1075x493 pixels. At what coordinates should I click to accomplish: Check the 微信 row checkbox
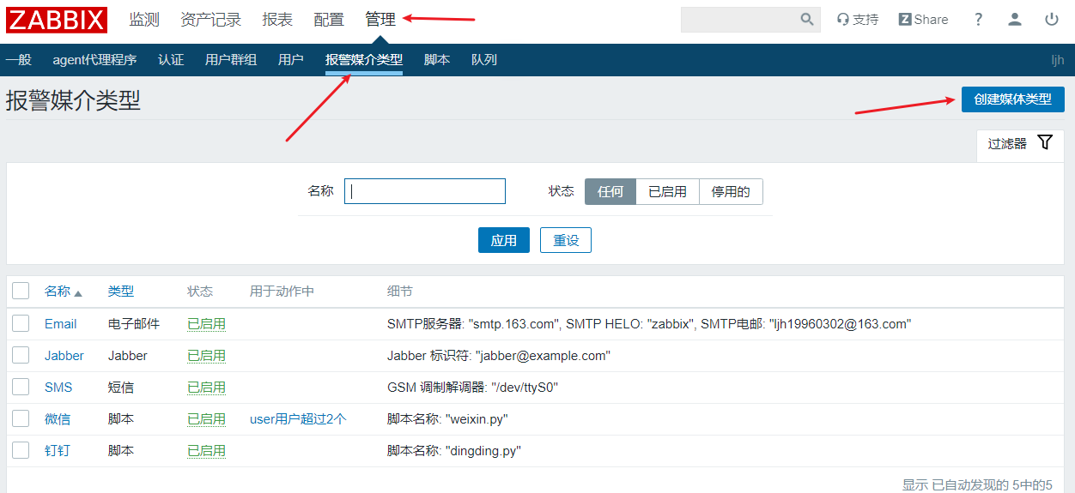tap(21, 418)
